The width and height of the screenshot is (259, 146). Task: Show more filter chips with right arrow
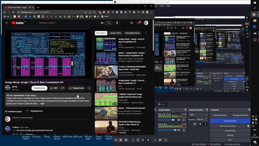[x=146, y=33]
